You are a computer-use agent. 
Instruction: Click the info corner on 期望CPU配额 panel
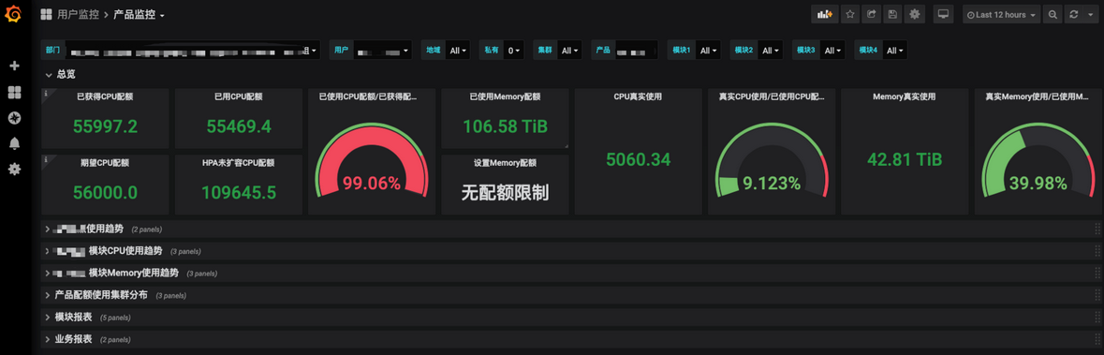46,158
